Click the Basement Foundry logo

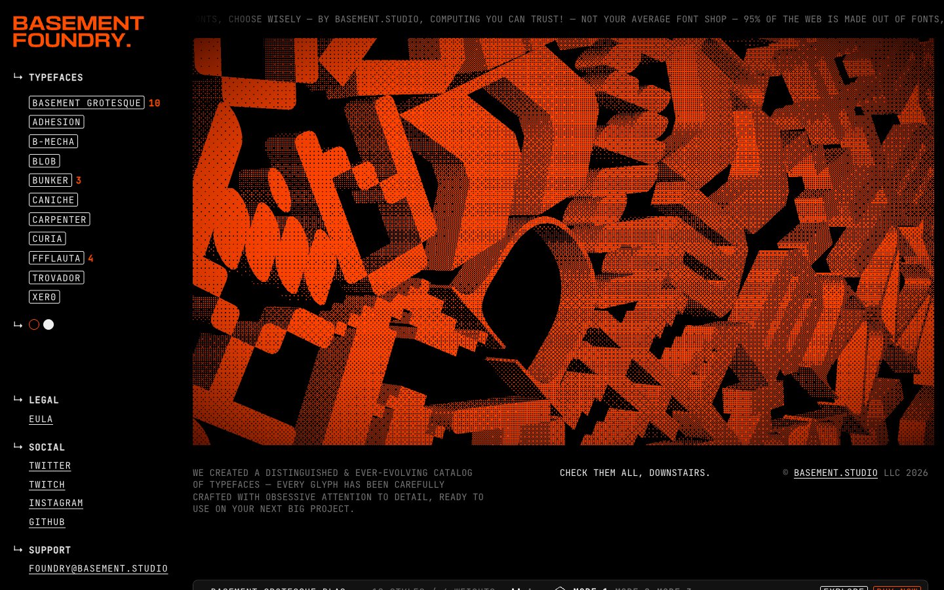pos(78,31)
